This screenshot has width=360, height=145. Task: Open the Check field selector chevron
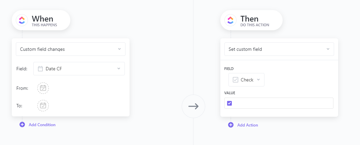coord(258,80)
